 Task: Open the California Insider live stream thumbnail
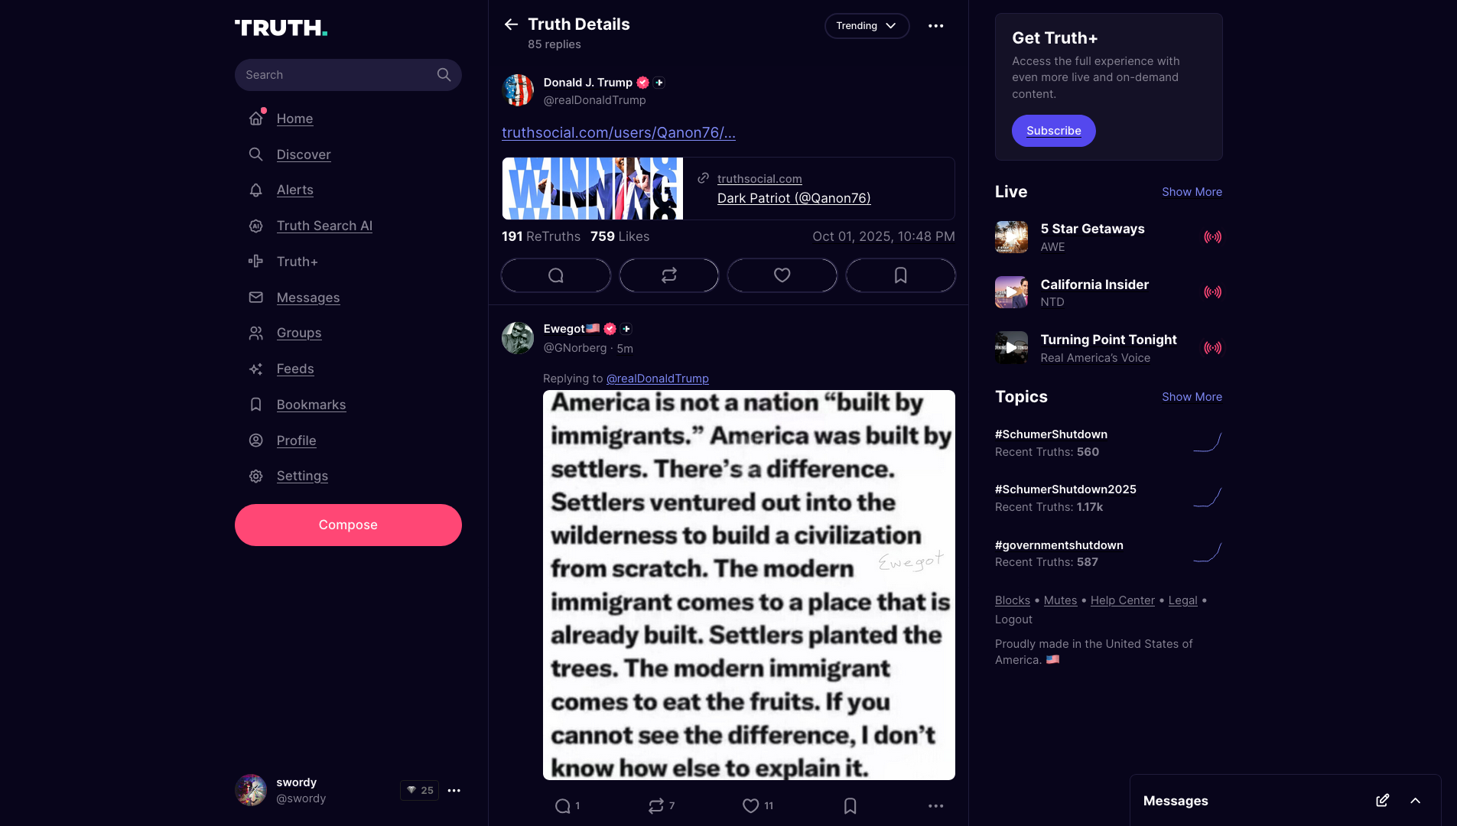[x=1011, y=292]
